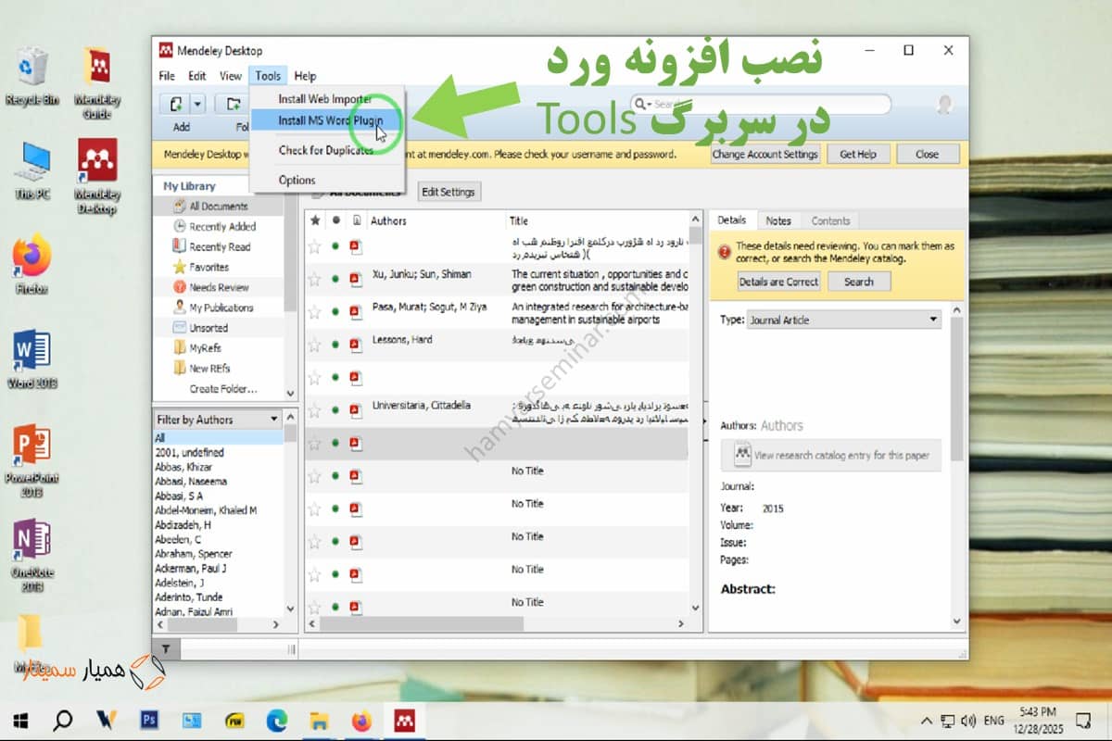Toggle read status dot for Lessons, Hard row

coord(335,345)
